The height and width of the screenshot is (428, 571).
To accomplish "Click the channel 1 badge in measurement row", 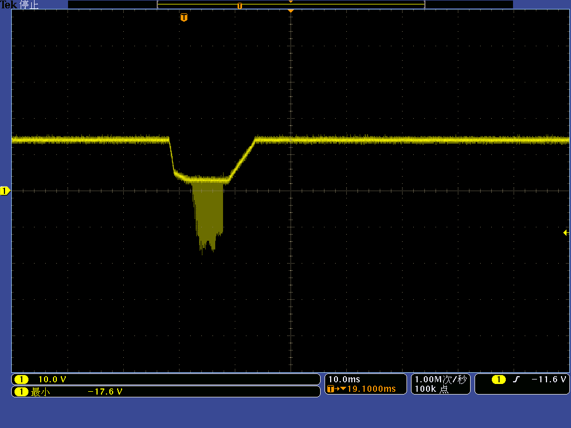I will click(21, 392).
